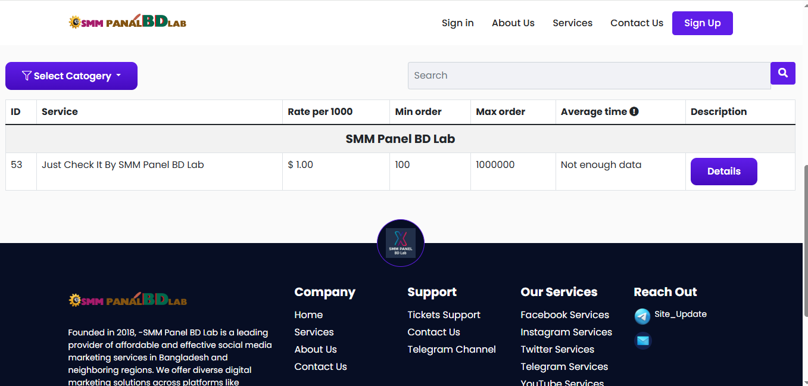Click the circular SMM Panel BD Lab badge
808x386 pixels.
400,243
